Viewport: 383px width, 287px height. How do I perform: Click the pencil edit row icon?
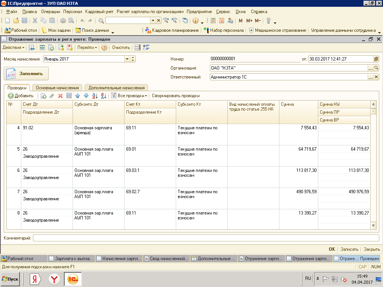pos(52,96)
